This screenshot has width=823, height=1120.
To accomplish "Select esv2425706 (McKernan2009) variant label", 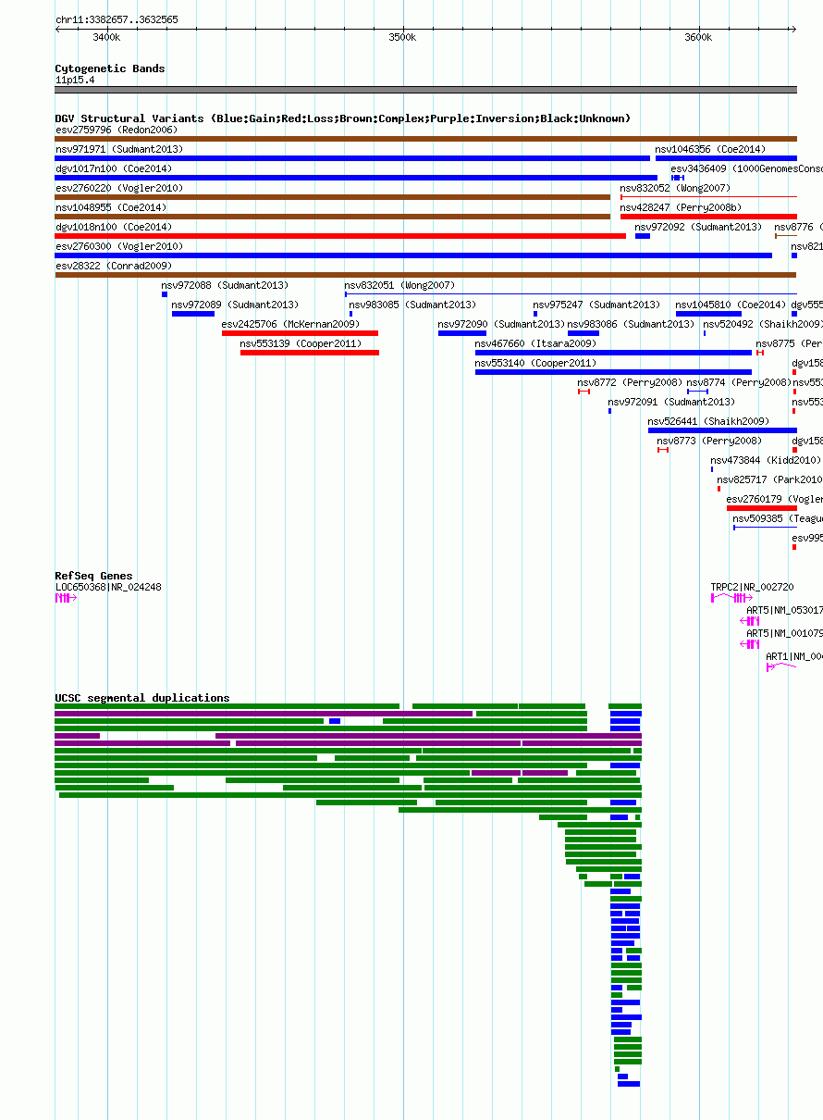I will [x=290, y=324].
